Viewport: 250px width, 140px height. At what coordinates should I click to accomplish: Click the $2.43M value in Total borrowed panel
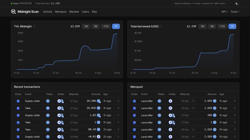pos(192,26)
